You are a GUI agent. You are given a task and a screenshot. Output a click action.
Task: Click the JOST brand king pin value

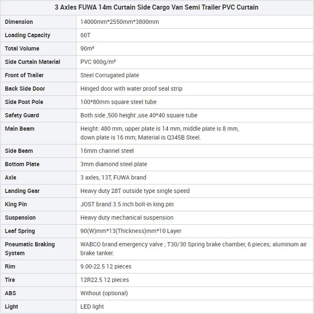pyautogui.click(x=127, y=204)
